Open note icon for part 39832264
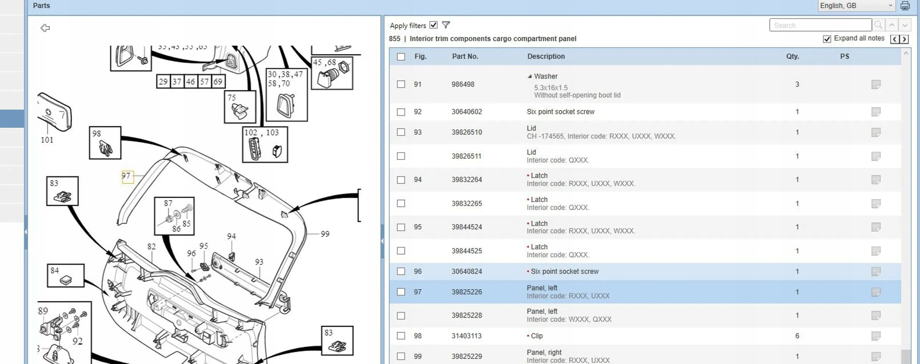Screen dimensions: 920x364 tap(876, 180)
